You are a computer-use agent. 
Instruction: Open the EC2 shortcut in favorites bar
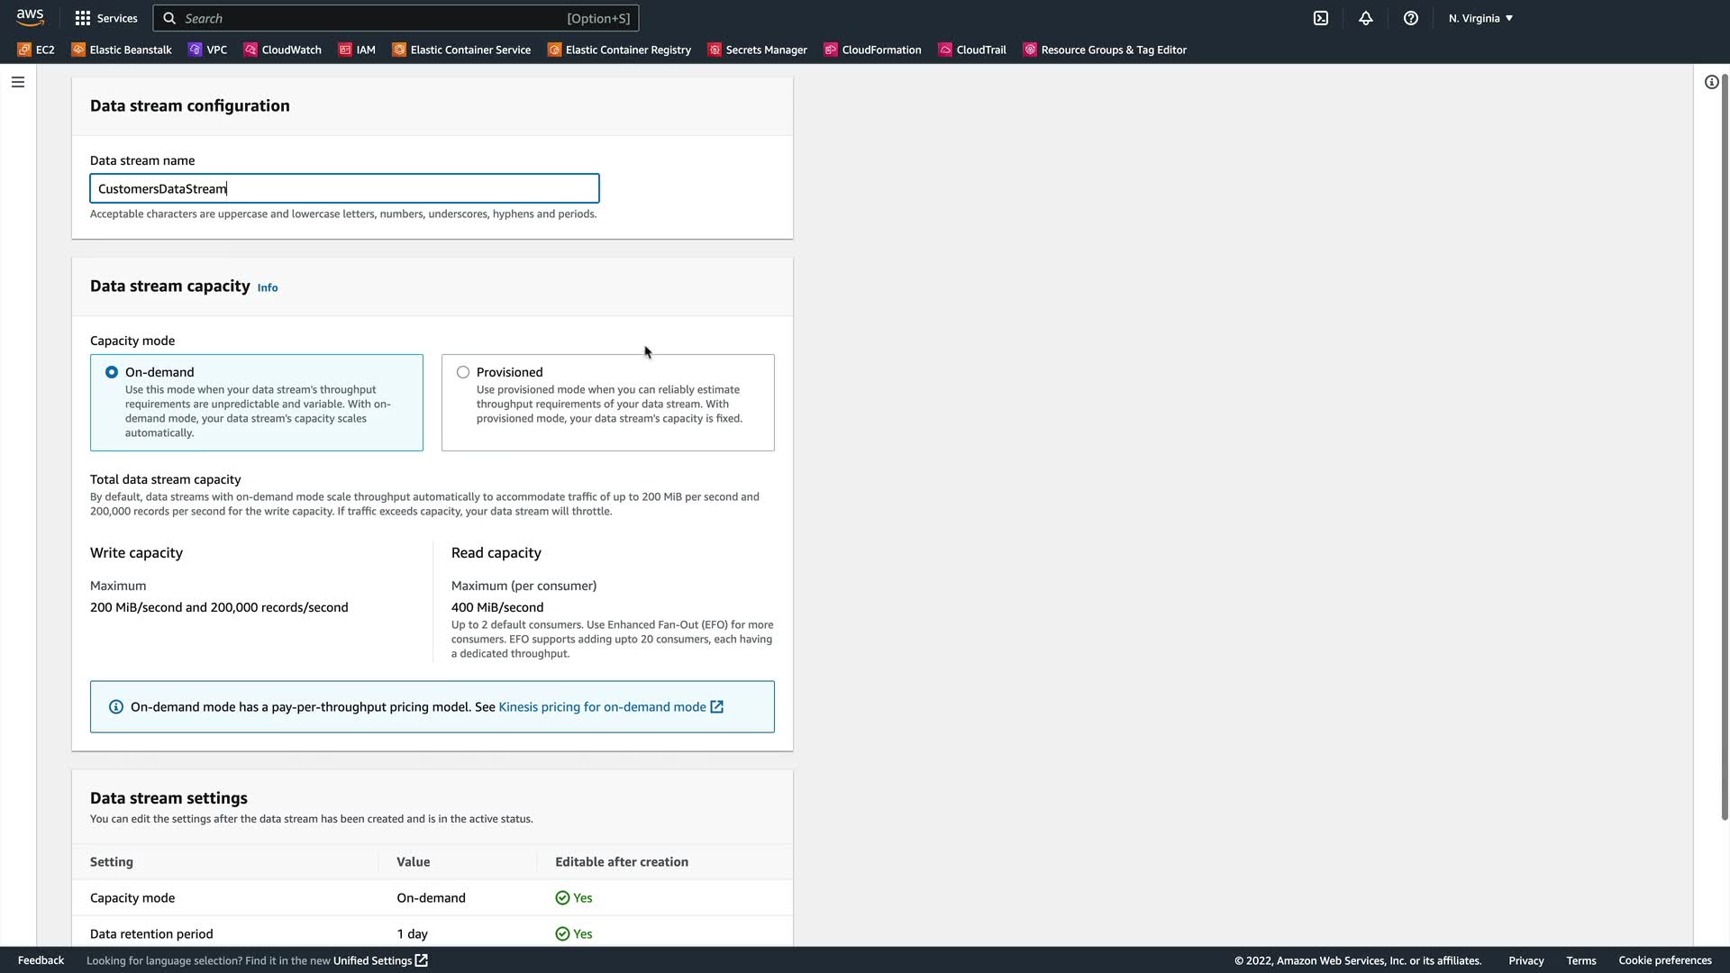point(36,50)
